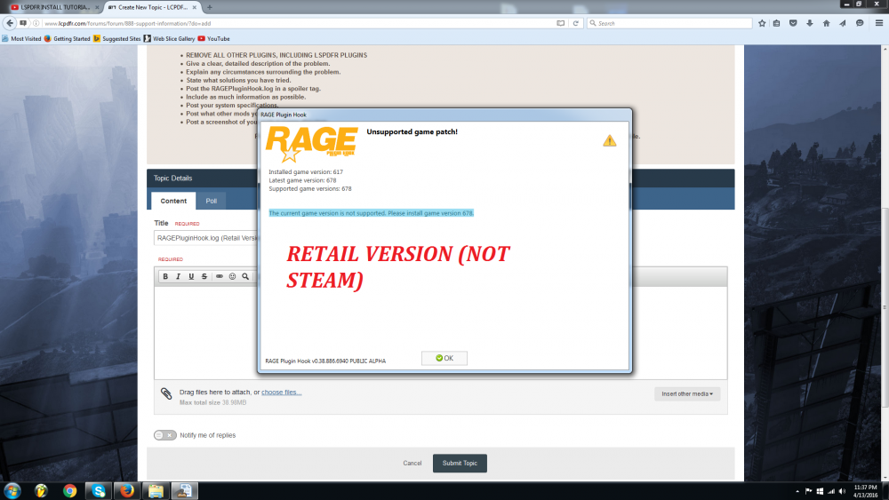Click into the topic Title field
The height and width of the screenshot is (500, 889).
point(206,238)
